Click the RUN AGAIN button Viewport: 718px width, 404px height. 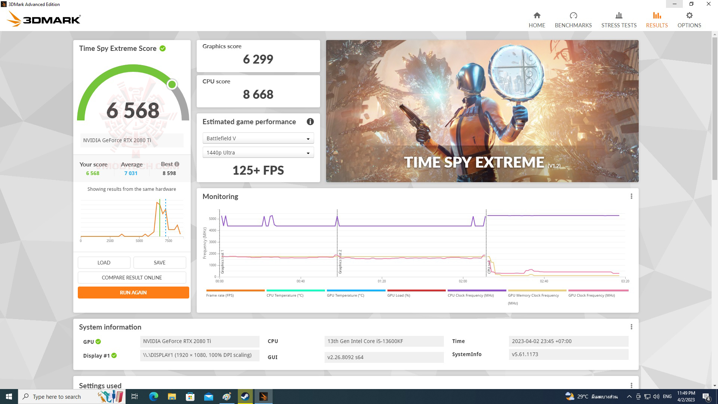click(x=133, y=293)
